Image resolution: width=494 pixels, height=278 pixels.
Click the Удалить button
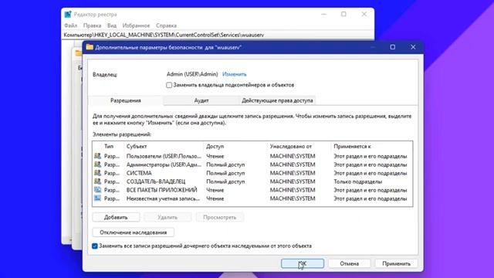167,217
